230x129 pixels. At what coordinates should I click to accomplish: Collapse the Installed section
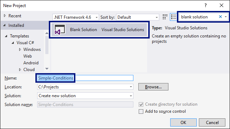(4, 25)
